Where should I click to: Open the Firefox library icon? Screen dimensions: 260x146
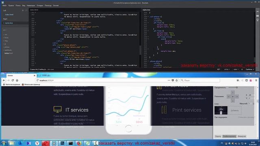[238, 80]
